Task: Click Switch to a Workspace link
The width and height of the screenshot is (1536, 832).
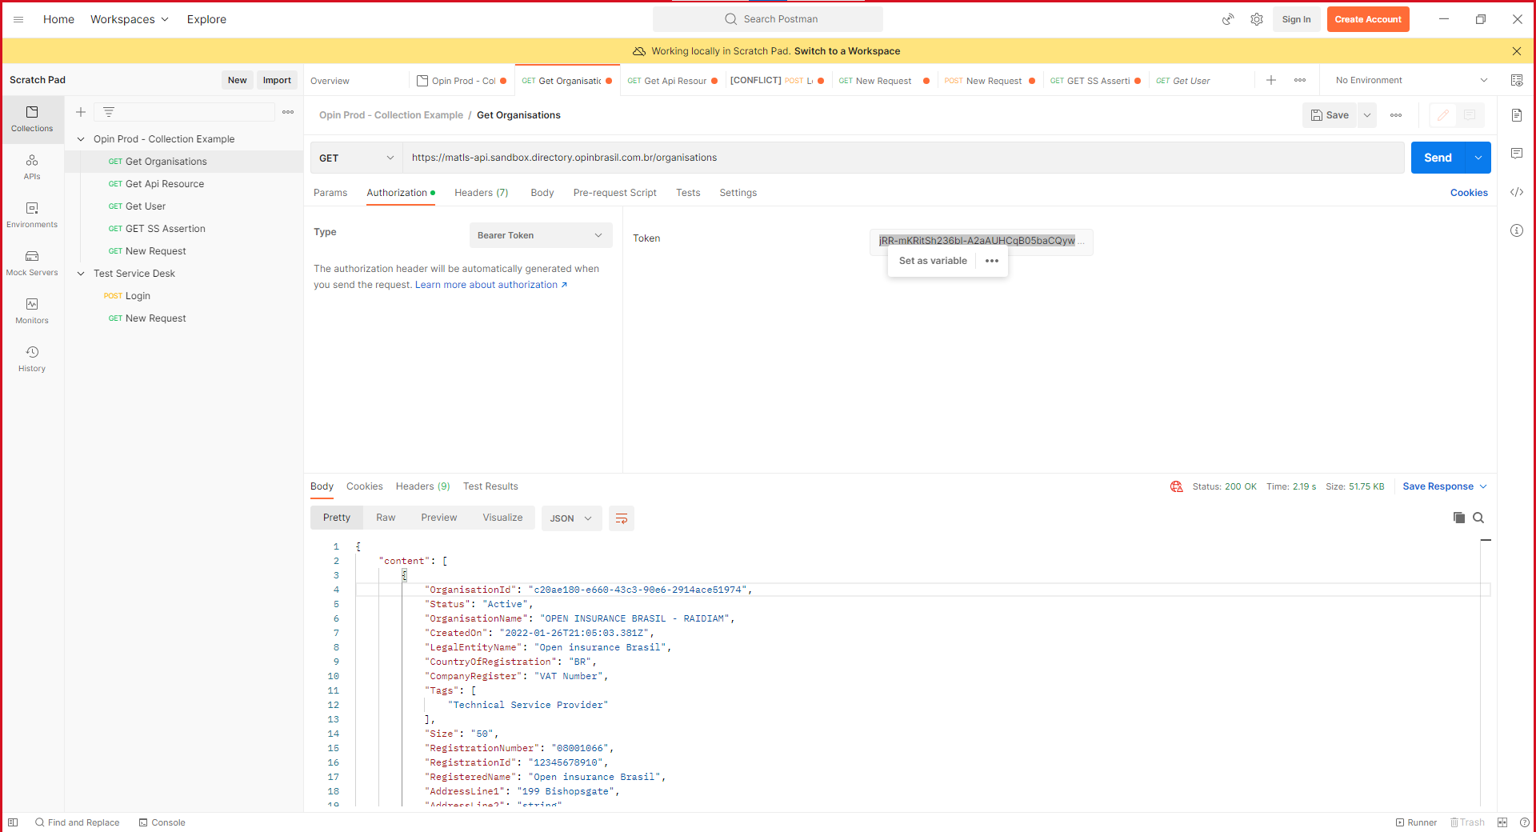Action: (x=847, y=51)
